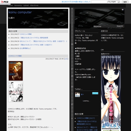Open the 2011/04/10 work info entry
The image size is (131, 131).
(x=25, y=48)
